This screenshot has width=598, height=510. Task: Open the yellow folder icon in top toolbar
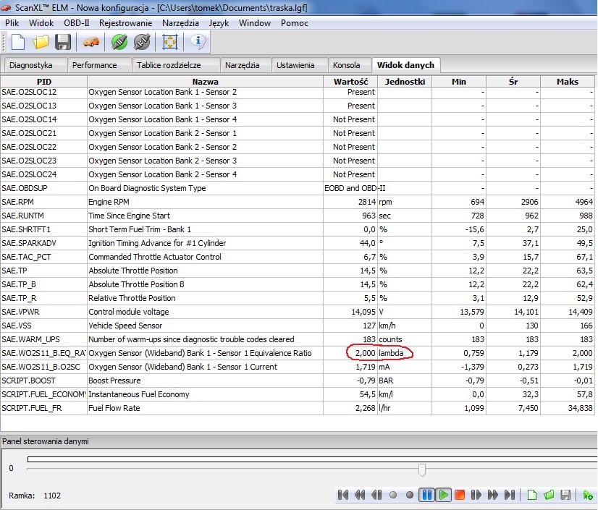tap(40, 41)
